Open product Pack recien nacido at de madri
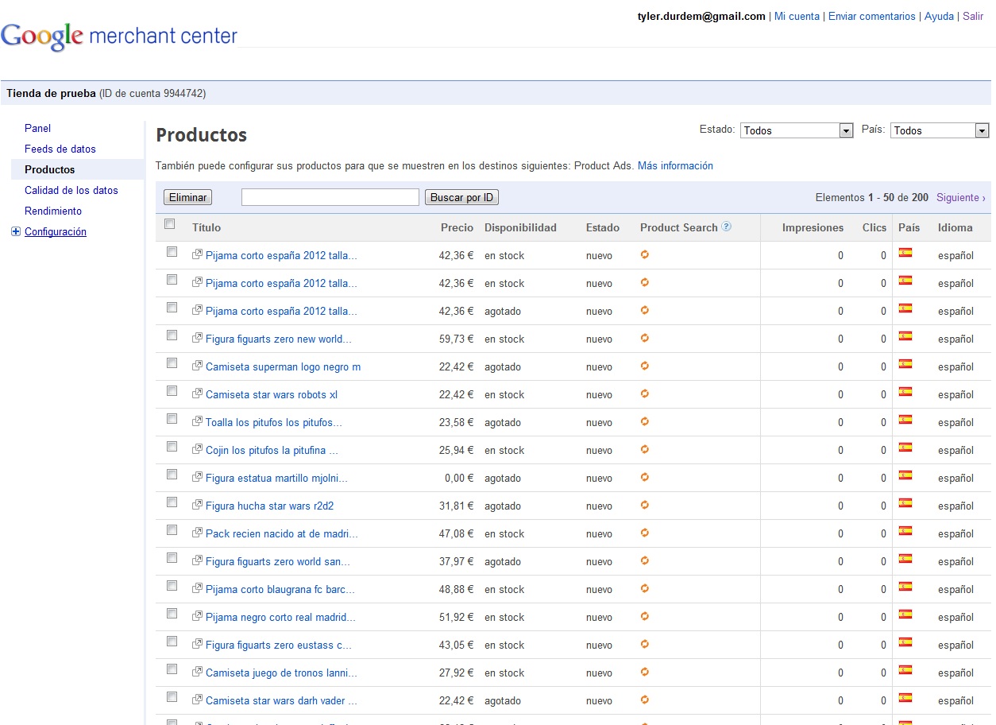The width and height of the screenshot is (996, 725). point(282,533)
